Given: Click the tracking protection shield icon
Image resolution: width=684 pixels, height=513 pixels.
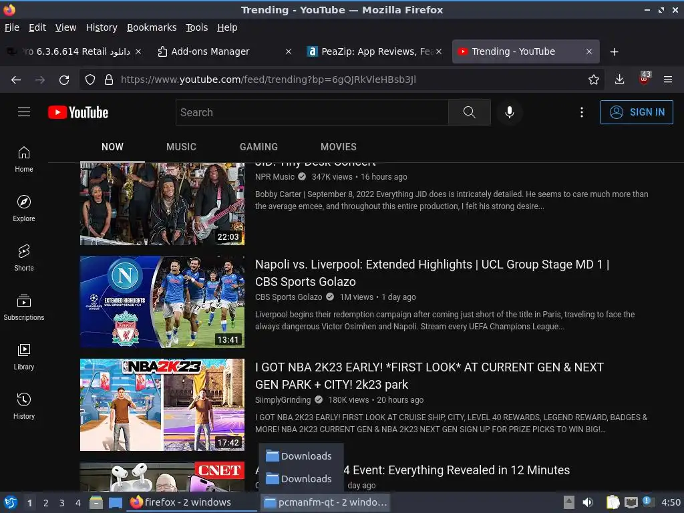Looking at the screenshot, I should 90,79.
